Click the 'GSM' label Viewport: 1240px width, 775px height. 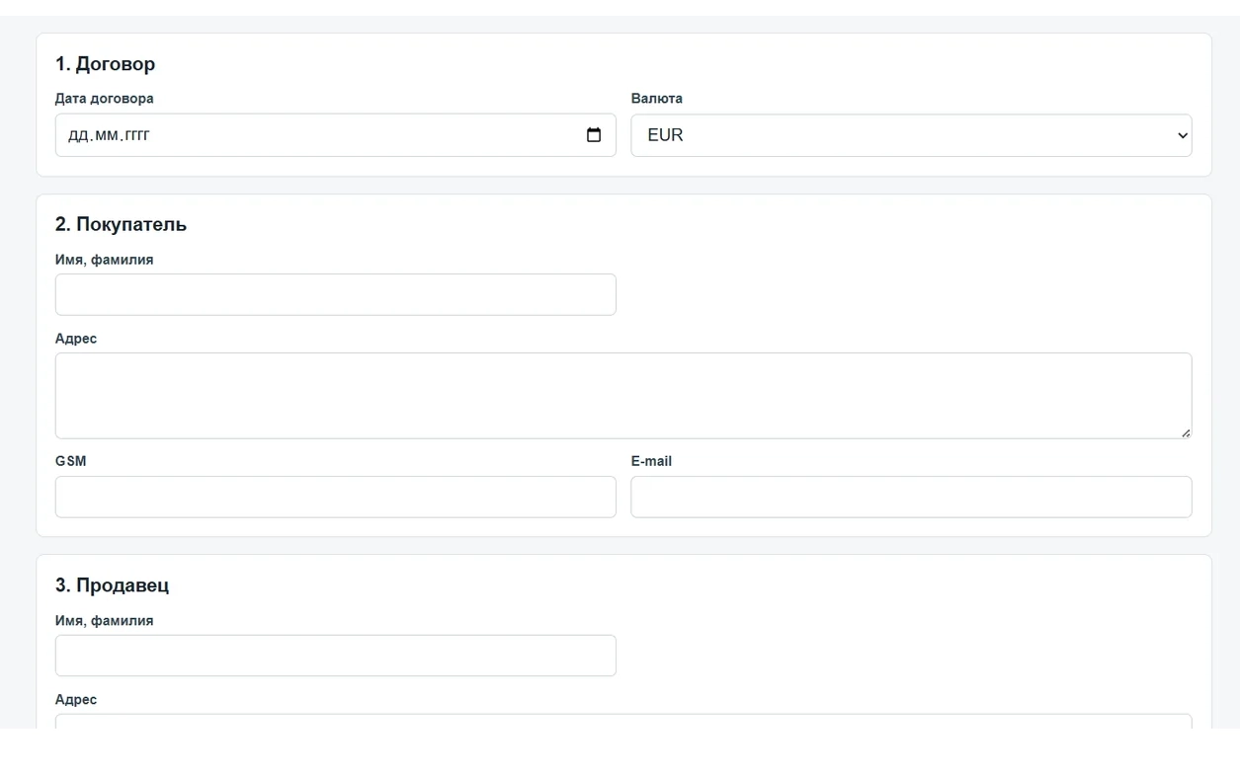70,461
